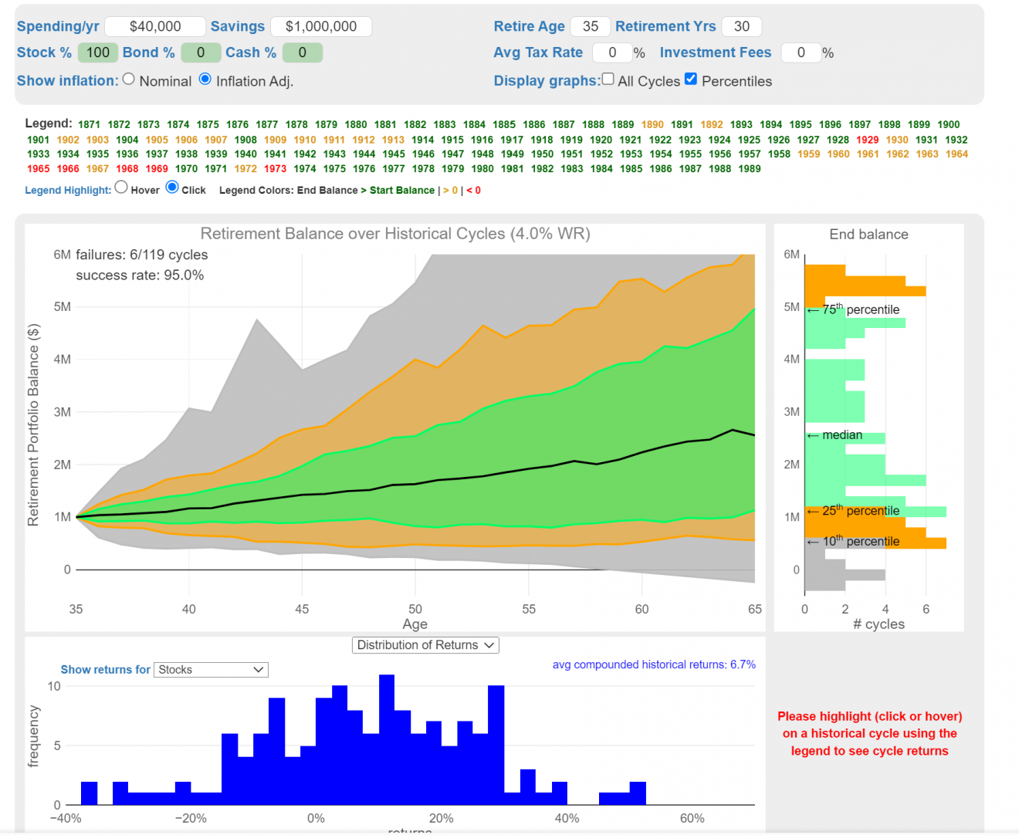Click the Stock % input box

98,52
